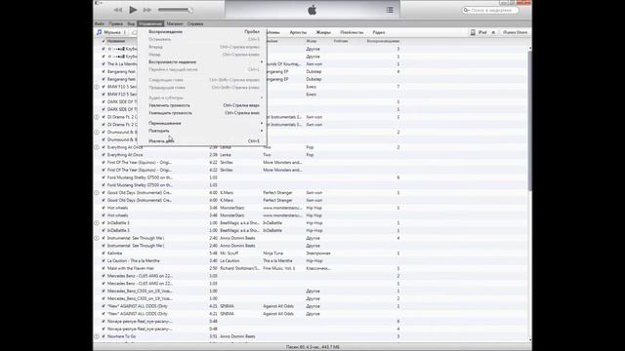Open the Магазин menu
Screen dimensions: 625x351
[x=175, y=23]
